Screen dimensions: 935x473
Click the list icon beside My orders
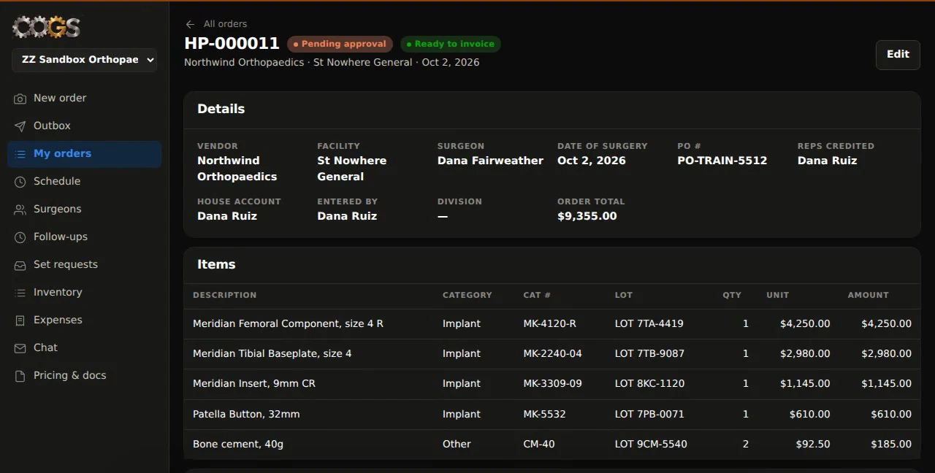(20, 154)
